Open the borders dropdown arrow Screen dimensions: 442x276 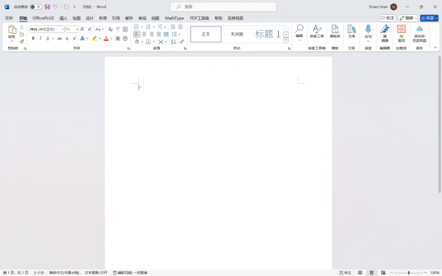tap(154, 42)
